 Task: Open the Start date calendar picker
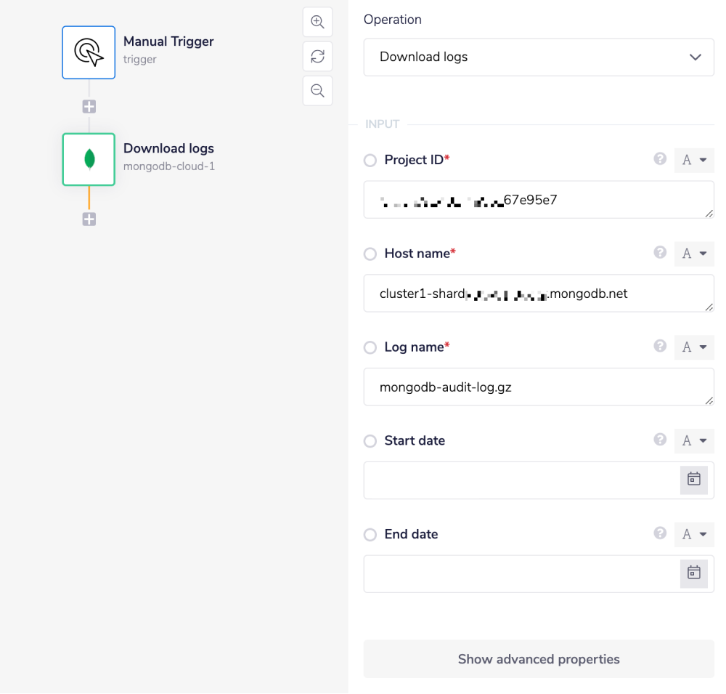click(693, 480)
